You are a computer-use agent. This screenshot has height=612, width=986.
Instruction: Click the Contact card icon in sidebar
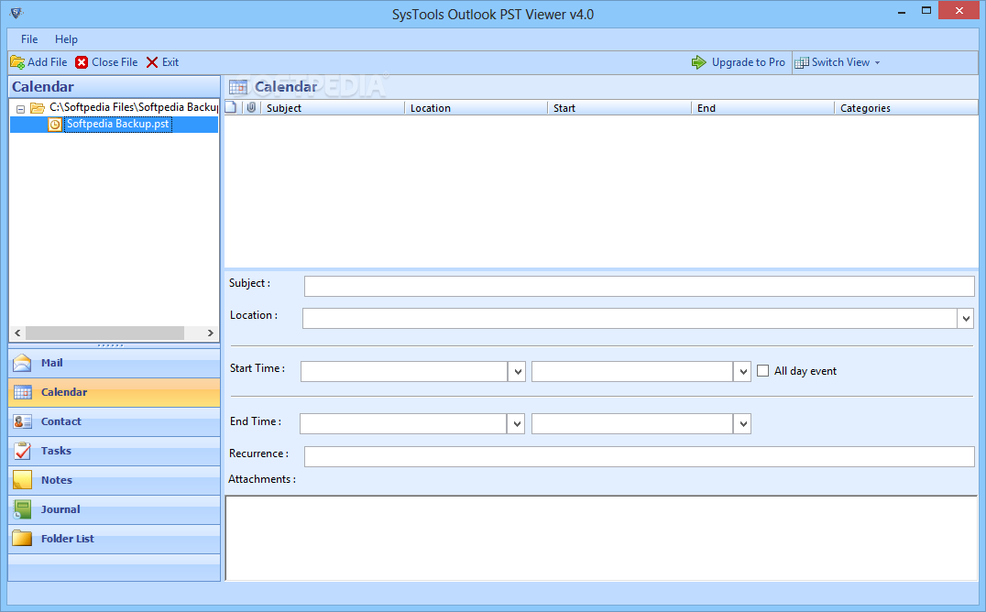click(23, 421)
